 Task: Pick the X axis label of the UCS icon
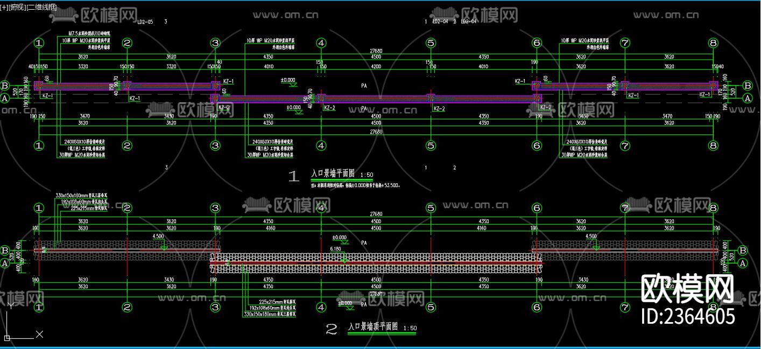click(x=39, y=334)
